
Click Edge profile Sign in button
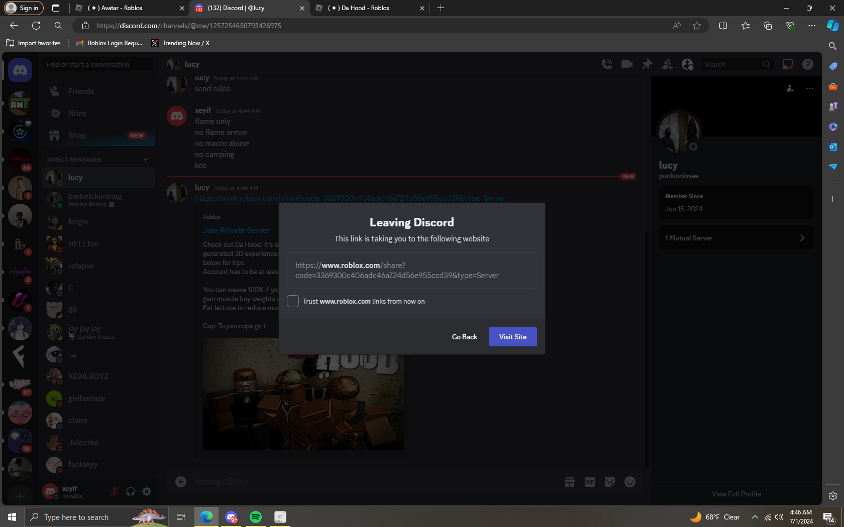(x=24, y=8)
